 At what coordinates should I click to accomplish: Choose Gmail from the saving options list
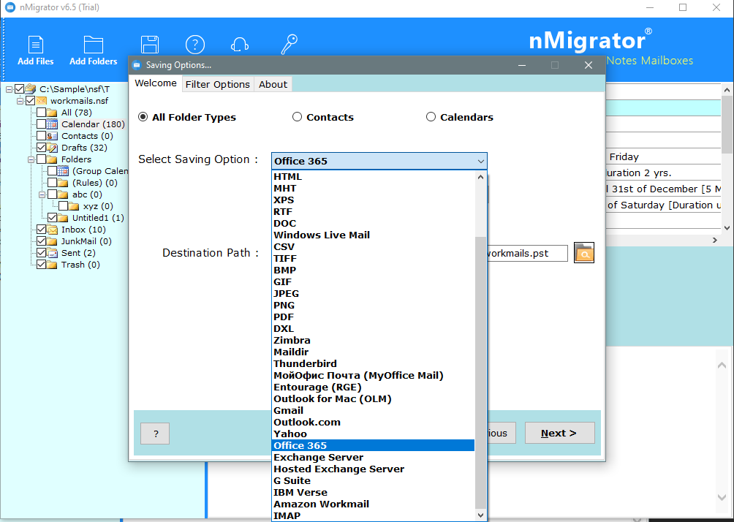373,411
